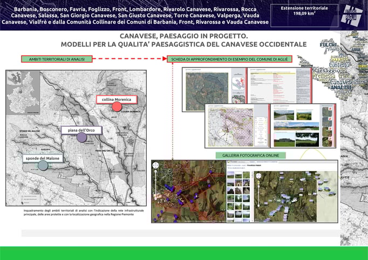Screen dimensions: 368x260
Task: Click the gray sponde del Malone circle marker
Action: pyautogui.click(x=43, y=166)
